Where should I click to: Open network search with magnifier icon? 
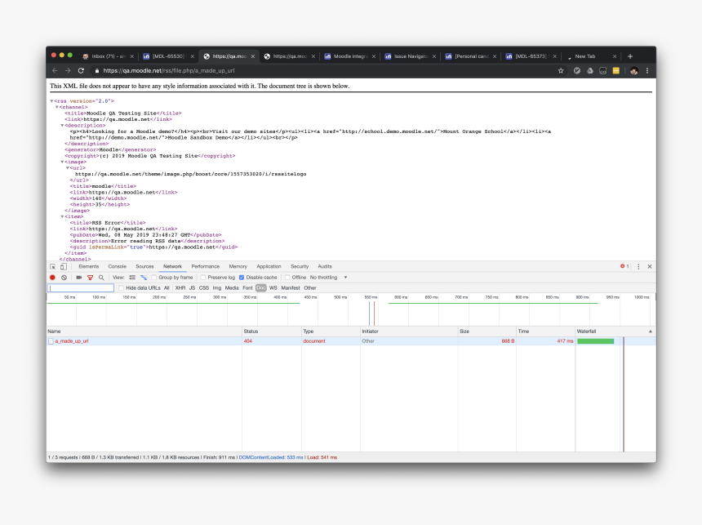tap(101, 278)
